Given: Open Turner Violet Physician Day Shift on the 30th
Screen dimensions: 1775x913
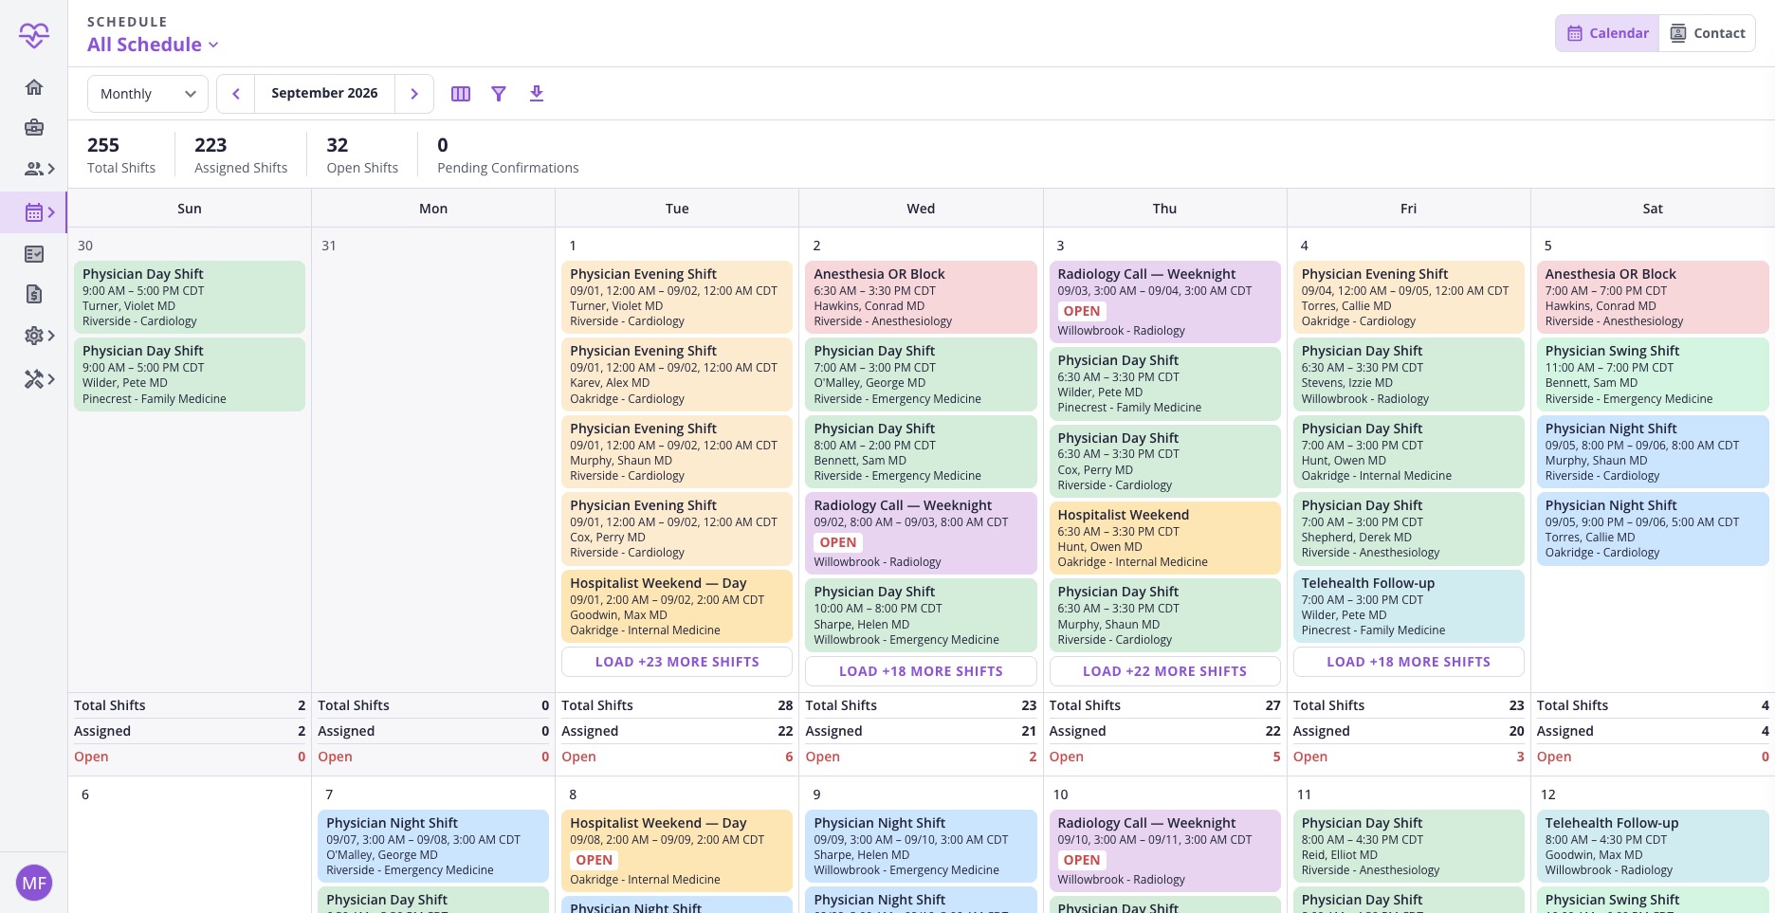Looking at the screenshot, I should click(x=190, y=298).
